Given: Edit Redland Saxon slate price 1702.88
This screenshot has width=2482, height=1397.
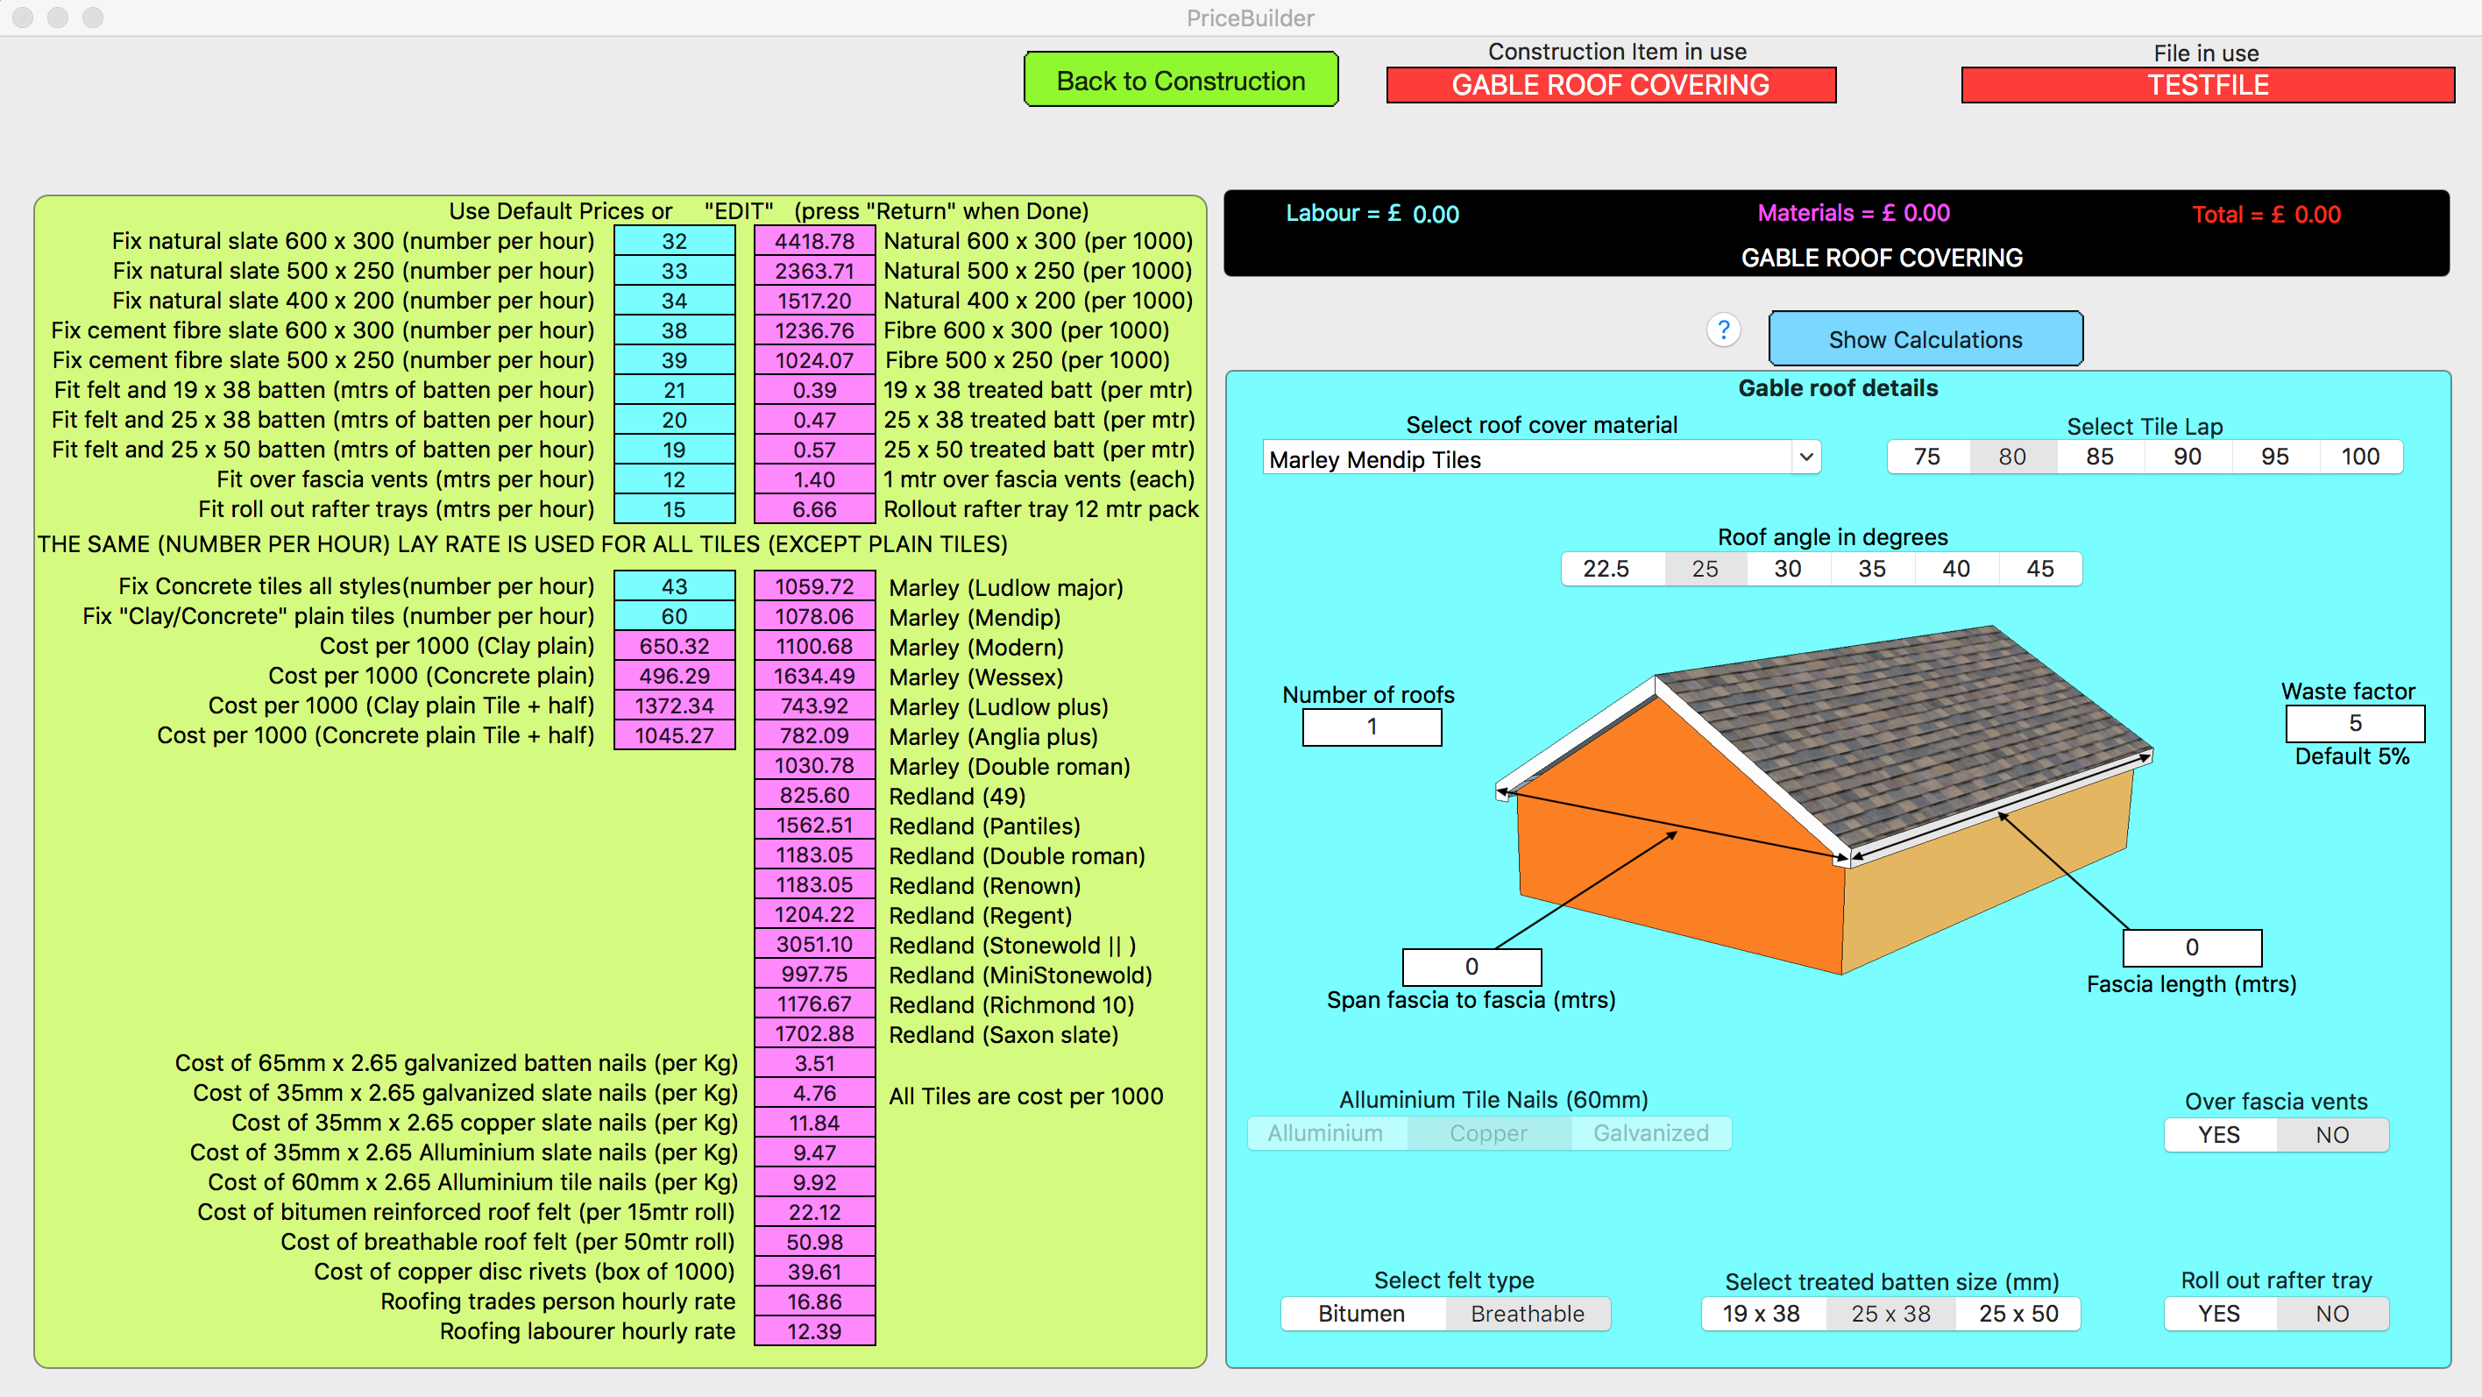Looking at the screenshot, I should (x=814, y=1035).
